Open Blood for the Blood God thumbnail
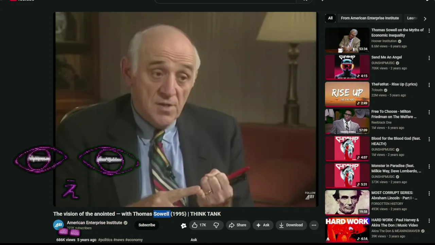The height and width of the screenshot is (245, 435). 347,148
